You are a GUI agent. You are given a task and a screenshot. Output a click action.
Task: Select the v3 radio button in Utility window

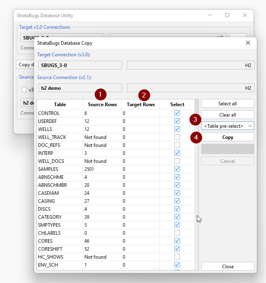point(24,89)
